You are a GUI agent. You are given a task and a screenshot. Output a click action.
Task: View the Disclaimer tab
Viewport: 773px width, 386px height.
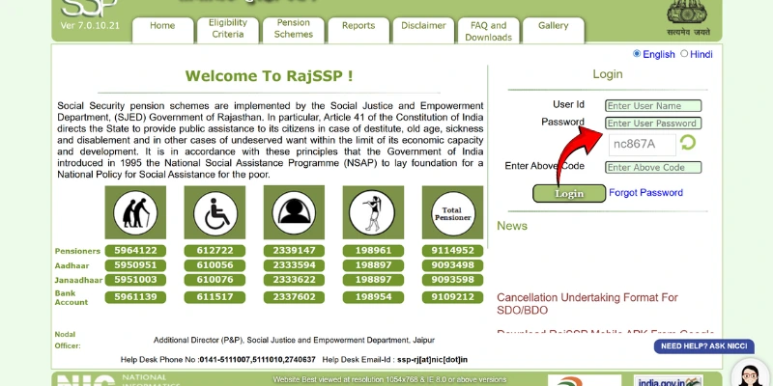click(423, 30)
